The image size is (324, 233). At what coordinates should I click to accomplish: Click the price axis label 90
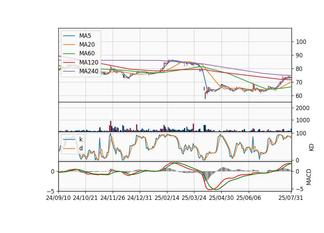tap(299, 55)
